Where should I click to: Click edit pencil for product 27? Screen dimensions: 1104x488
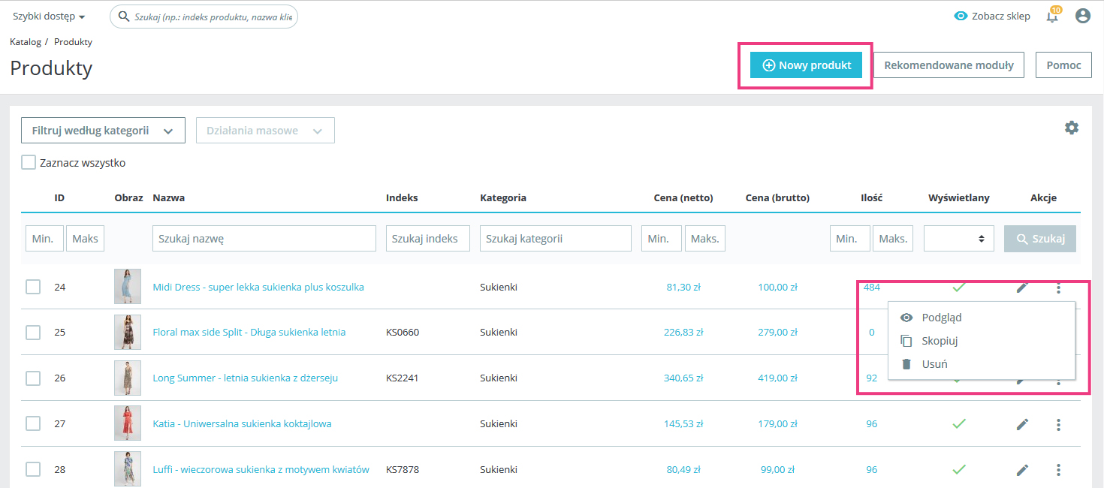click(1022, 424)
